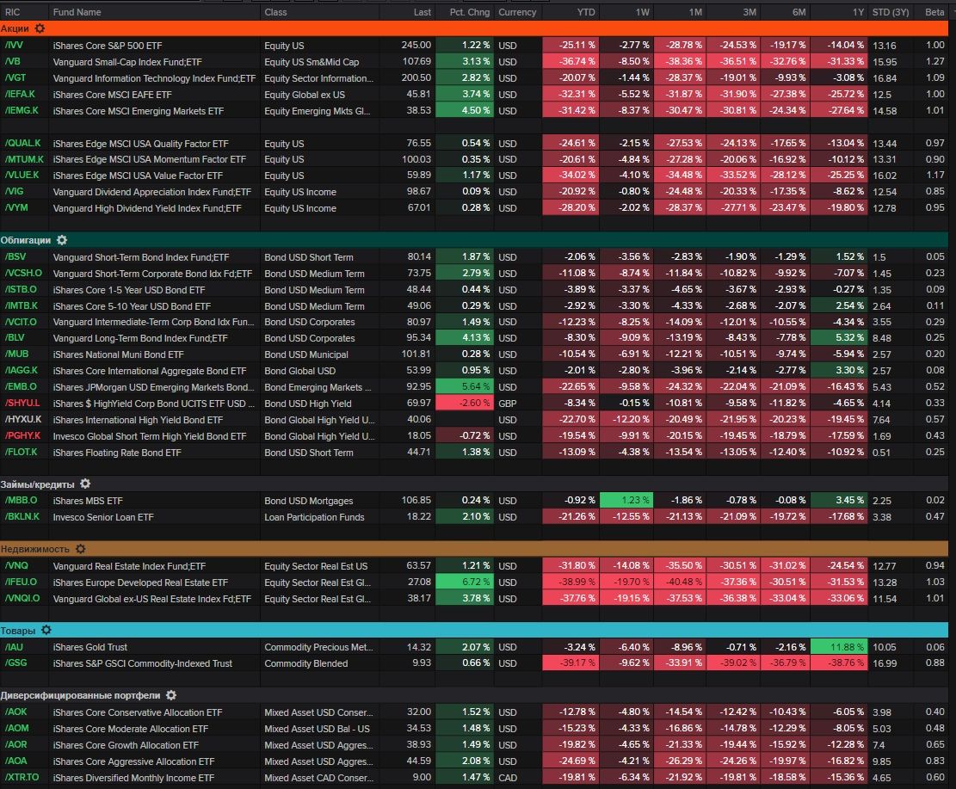Sort table by Fund Name column header
This screenshot has width=956, height=789.
(77, 12)
